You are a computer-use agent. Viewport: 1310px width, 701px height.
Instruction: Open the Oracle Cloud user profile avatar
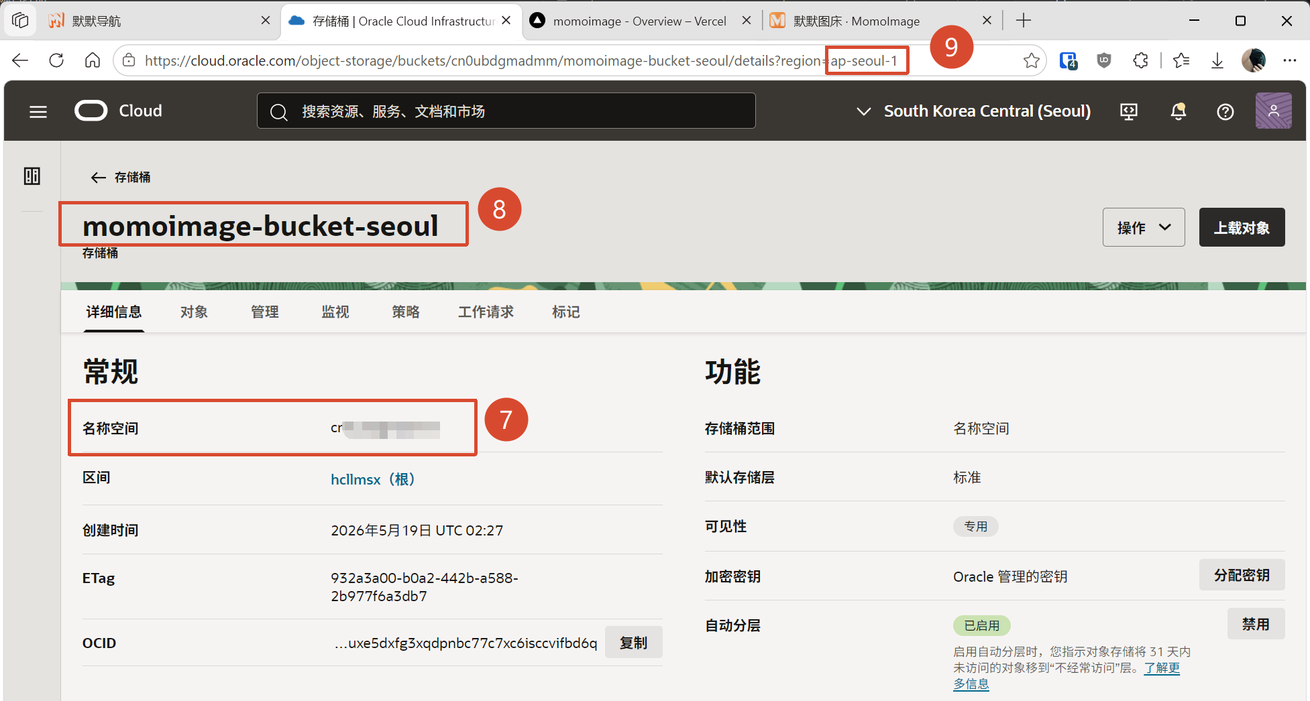click(1274, 111)
